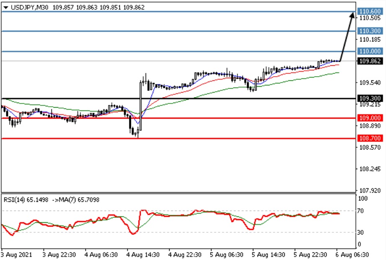This screenshot has width=386, height=260.
Task: Click the 107.920 price scale value
Action: click(x=370, y=190)
